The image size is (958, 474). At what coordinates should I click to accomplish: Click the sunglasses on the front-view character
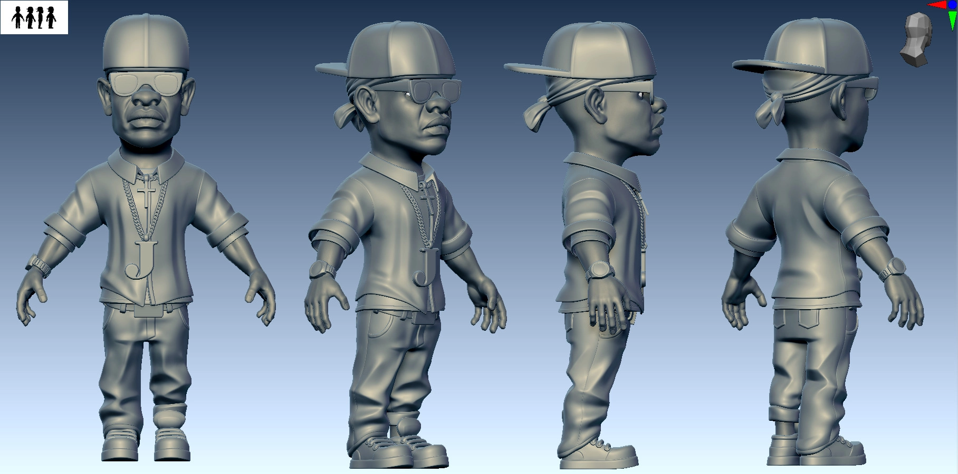(x=146, y=83)
